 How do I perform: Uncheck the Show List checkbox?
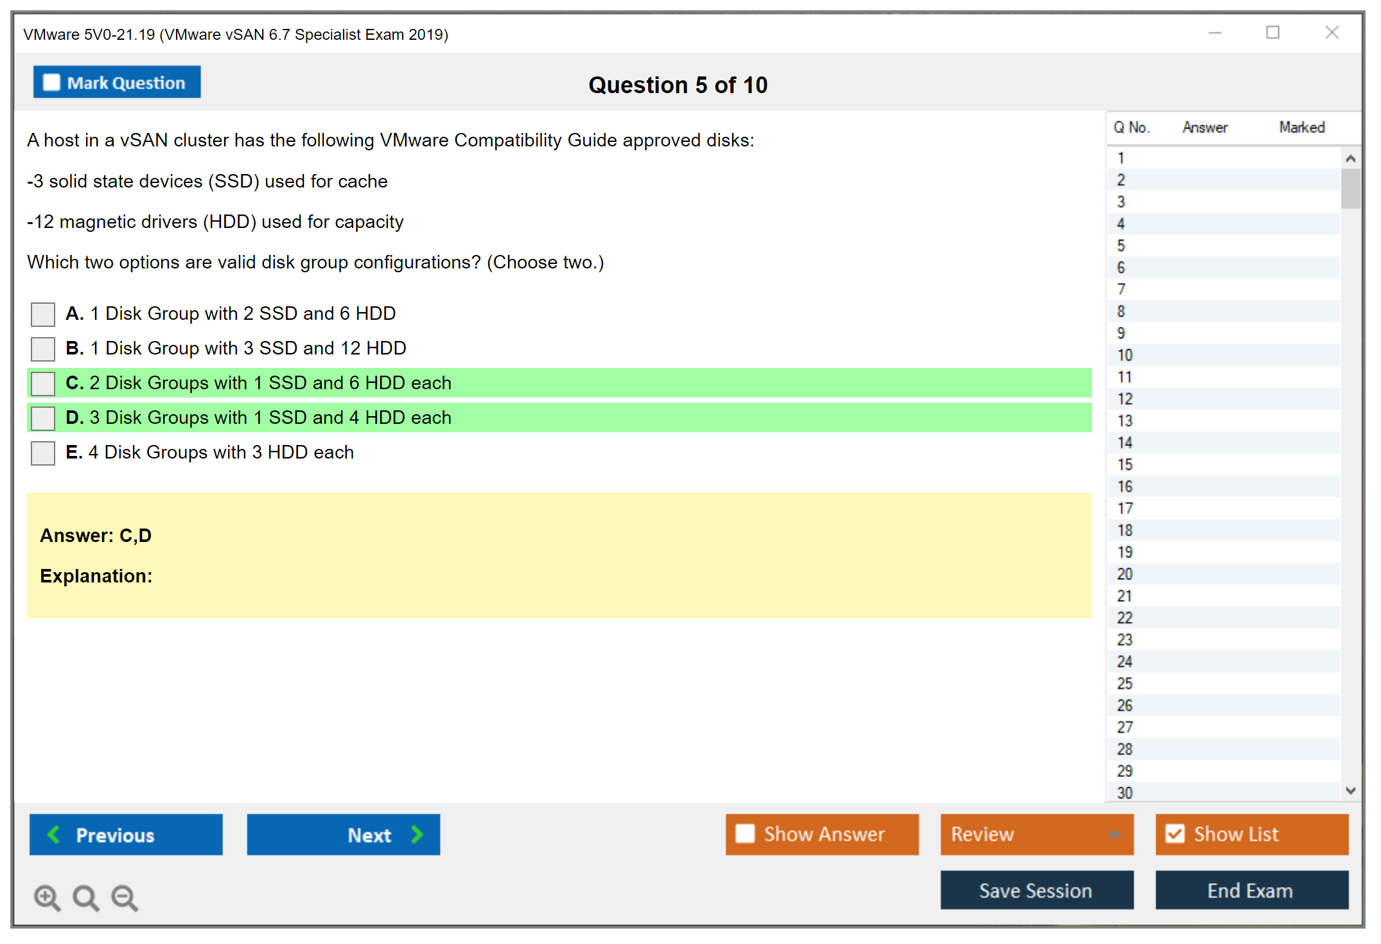(x=1175, y=834)
